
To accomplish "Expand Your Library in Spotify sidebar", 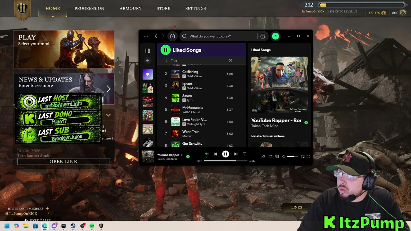I will 148,51.
